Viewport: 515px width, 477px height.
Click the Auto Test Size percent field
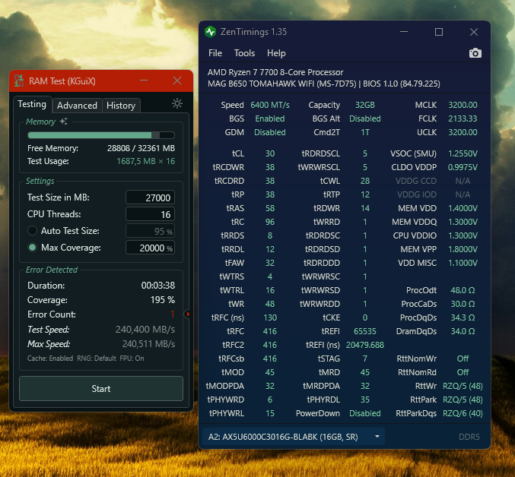[150, 231]
